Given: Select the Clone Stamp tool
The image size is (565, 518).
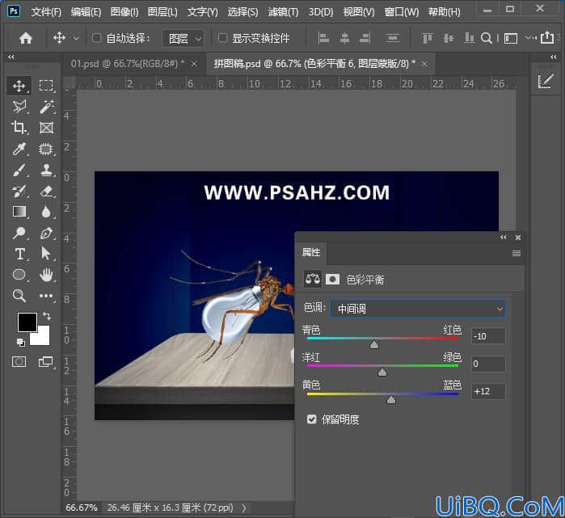Looking at the screenshot, I should coord(47,170).
